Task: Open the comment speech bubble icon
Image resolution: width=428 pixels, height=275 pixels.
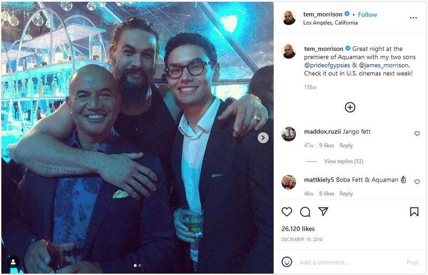Action: [305, 212]
